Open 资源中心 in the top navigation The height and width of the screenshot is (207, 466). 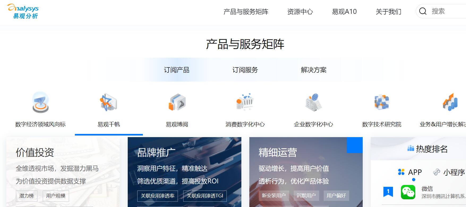[300, 12]
